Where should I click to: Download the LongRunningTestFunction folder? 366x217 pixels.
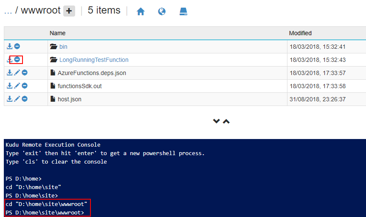click(x=9, y=60)
